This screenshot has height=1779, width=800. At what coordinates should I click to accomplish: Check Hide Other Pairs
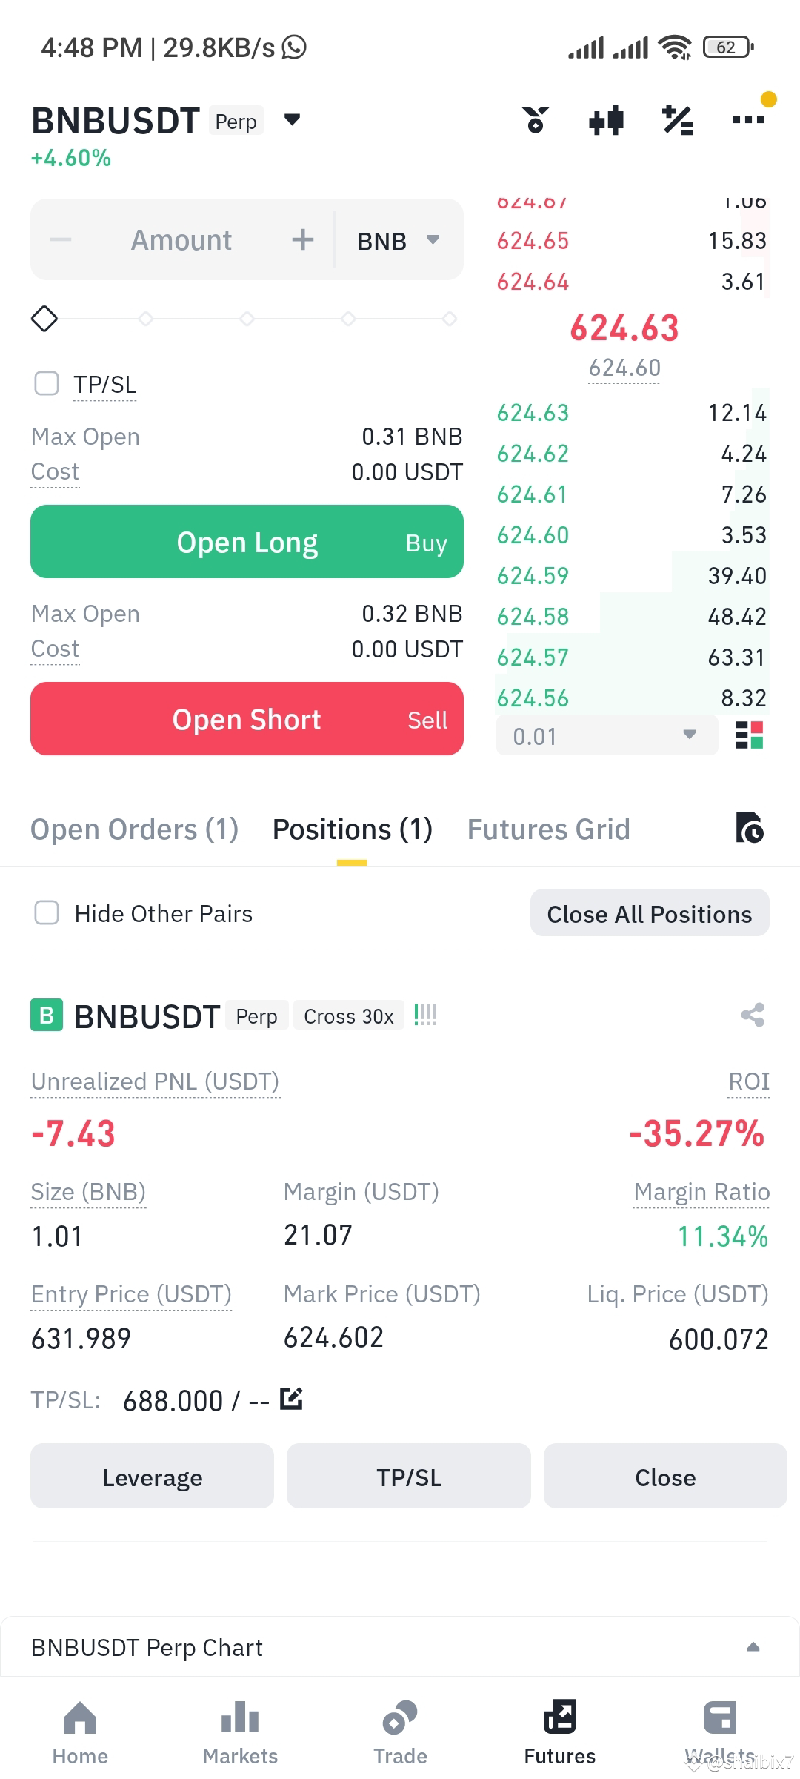click(47, 912)
